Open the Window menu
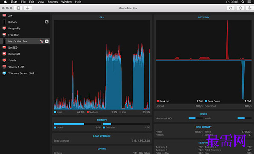Viewport: 254px width, 154px height. point(66,2)
